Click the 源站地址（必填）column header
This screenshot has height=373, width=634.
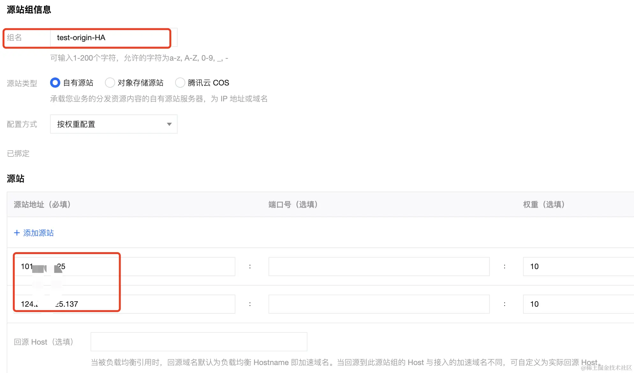pyautogui.click(x=42, y=205)
